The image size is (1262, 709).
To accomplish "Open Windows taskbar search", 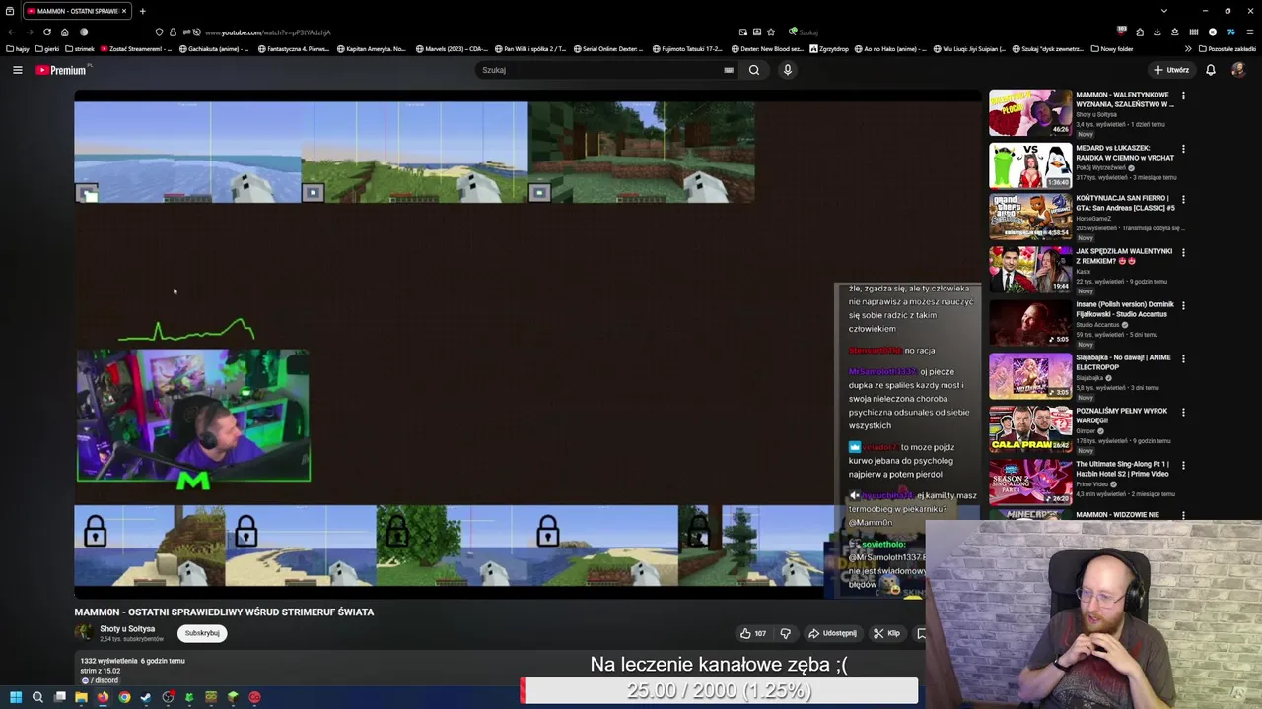I will tap(37, 697).
